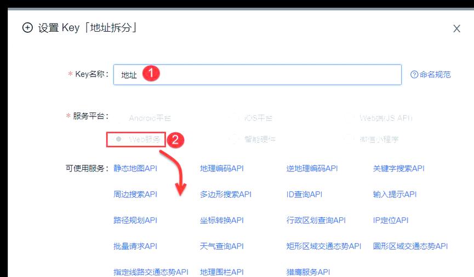Select the 智能硬件 radio option
This screenshot has height=277, width=474.
[x=254, y=139]
